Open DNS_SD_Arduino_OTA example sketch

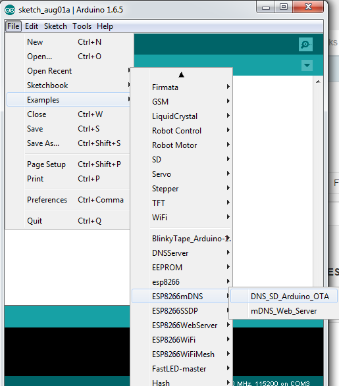point(284,297)
